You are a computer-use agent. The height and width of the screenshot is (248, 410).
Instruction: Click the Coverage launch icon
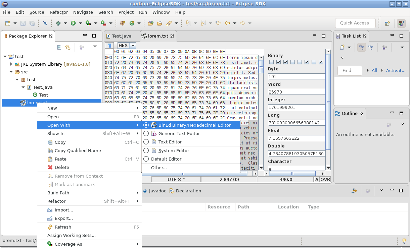(x=88, y=23)
